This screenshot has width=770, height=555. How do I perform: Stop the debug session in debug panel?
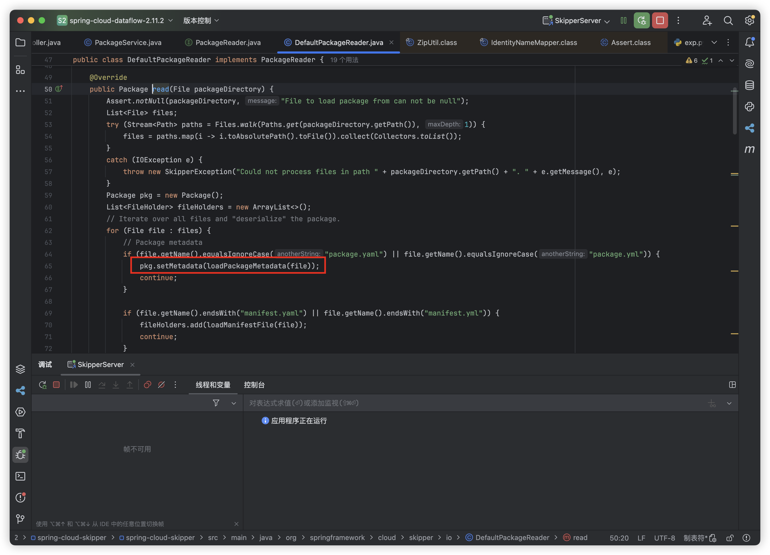[x=56, y=385]
